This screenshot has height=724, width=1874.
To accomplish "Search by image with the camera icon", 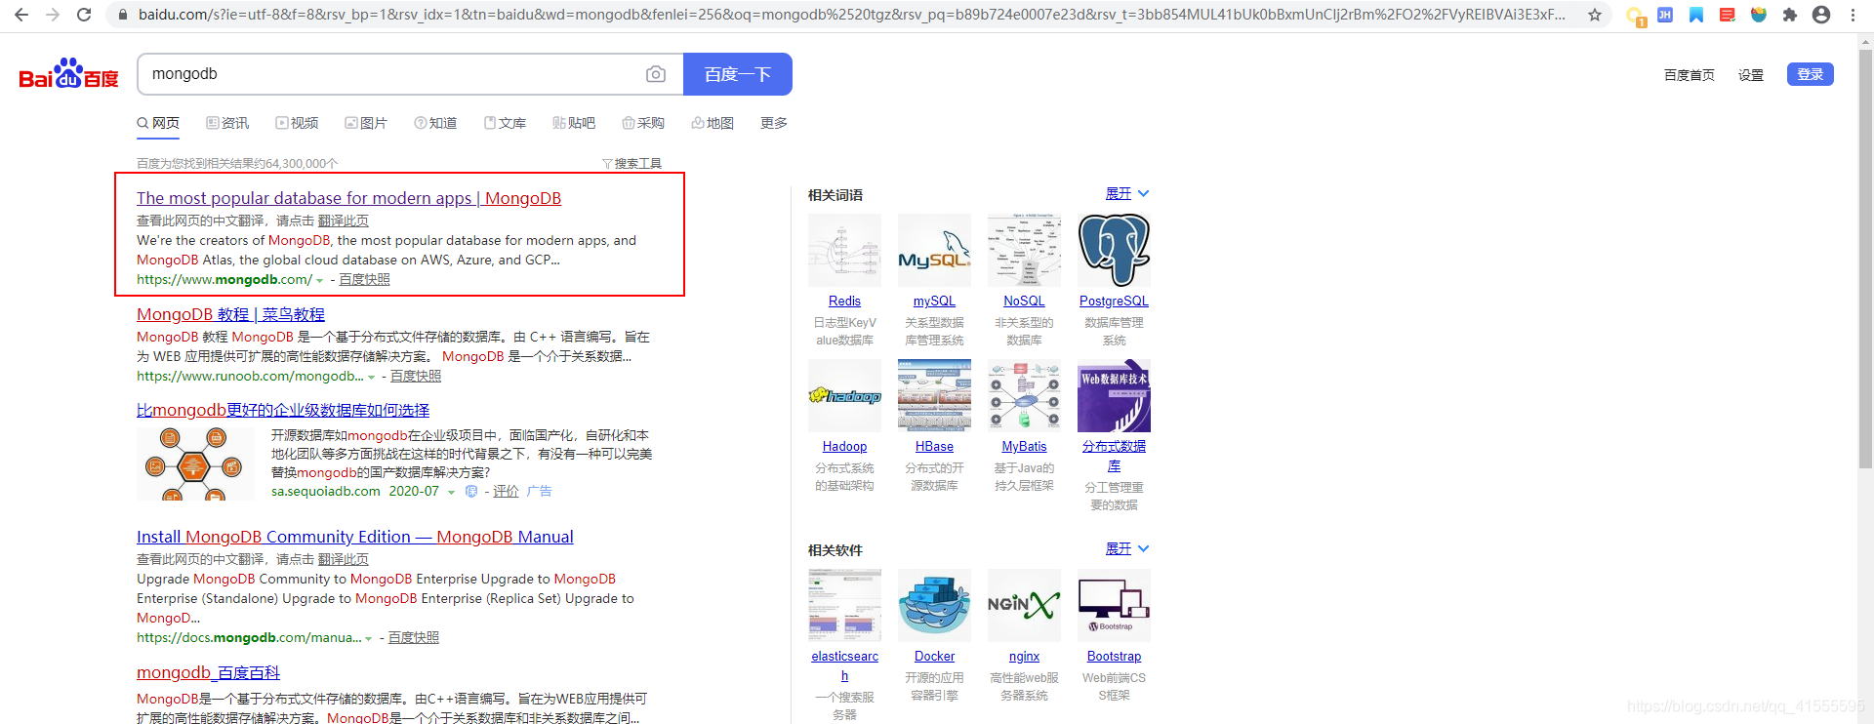I will (x=656, y=74).
